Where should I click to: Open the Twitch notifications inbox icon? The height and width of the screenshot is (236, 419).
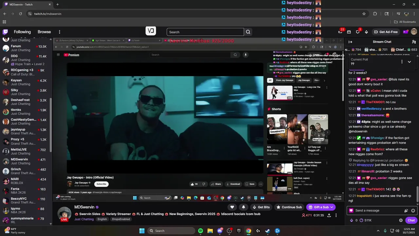349,32
